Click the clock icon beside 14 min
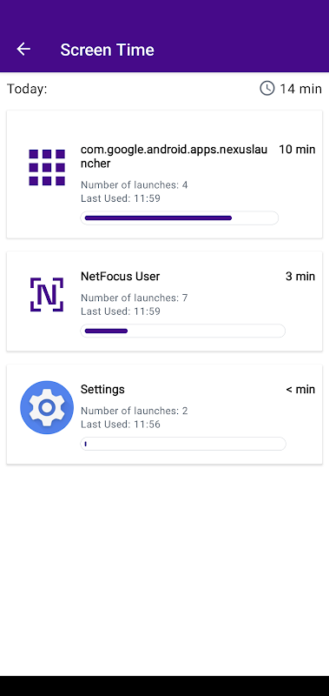Viewport: 329px width, 696px height. coord(267,89)
